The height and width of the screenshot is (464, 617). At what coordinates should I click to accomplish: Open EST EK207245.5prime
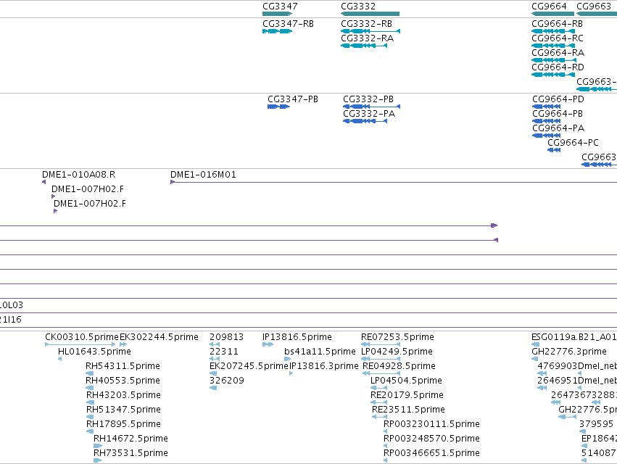[x=249, y=366]
